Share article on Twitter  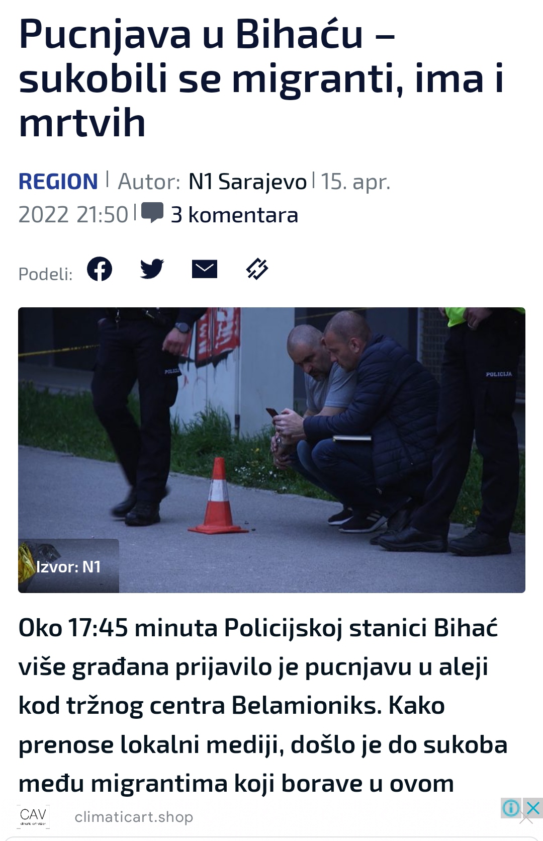(152, 269)
